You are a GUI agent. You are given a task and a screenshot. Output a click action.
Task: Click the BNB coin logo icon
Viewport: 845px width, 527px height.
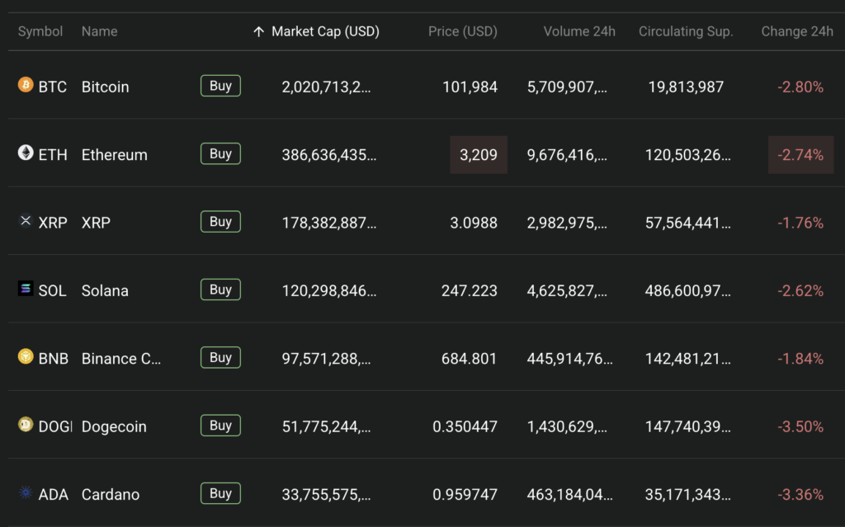coord(26,356)
